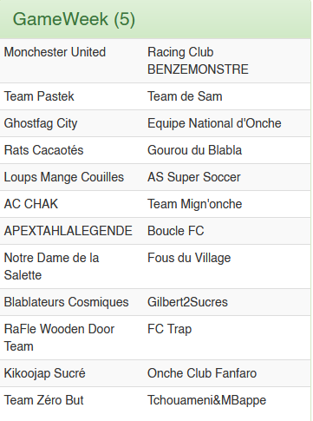Image resolution: width=313 pixels, height=421 pixels.
Task: Click Equipe National d'Onche
Action: tap(214, 123)
